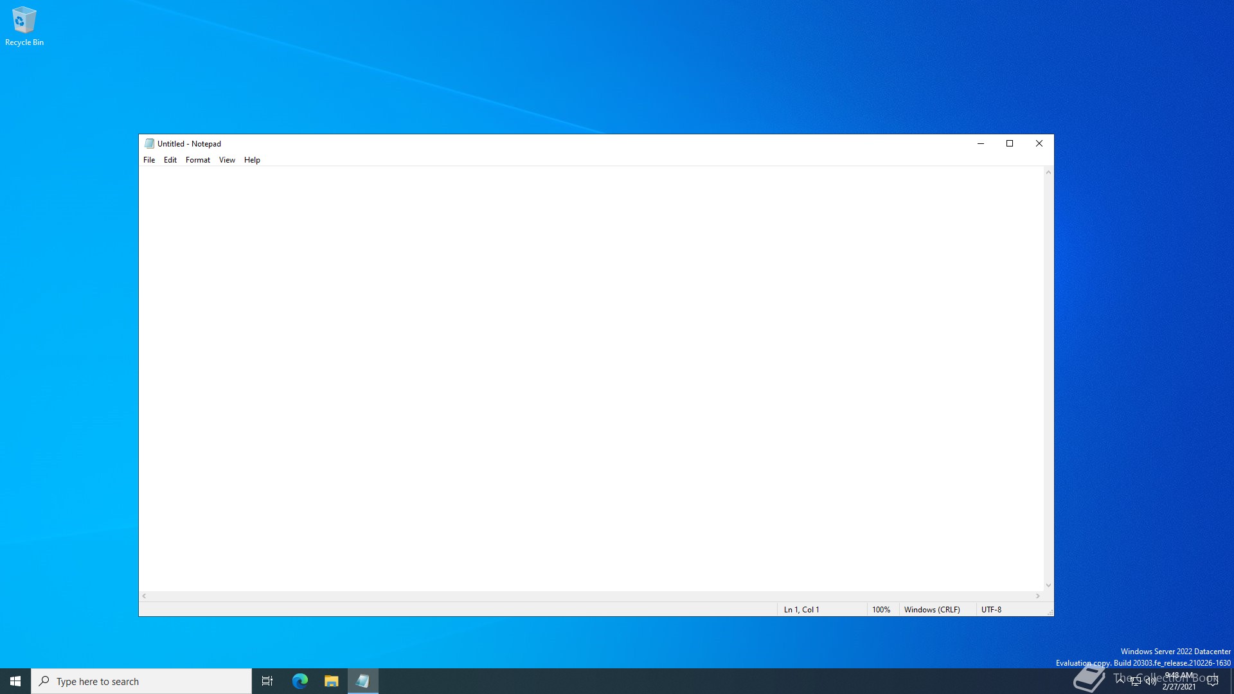Click the Notepad taskbar icon
The width and height of the screenshot is (1234, 694).
click(x=362, y=681)
